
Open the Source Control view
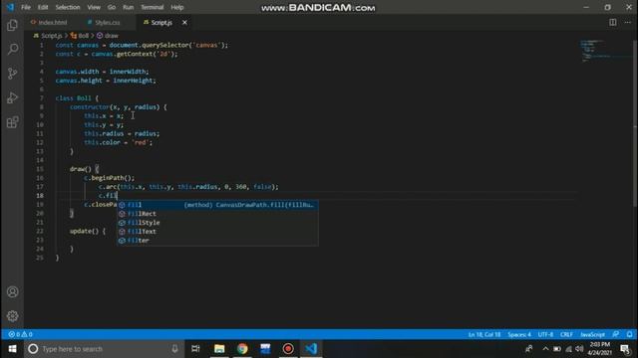(12, 74)
